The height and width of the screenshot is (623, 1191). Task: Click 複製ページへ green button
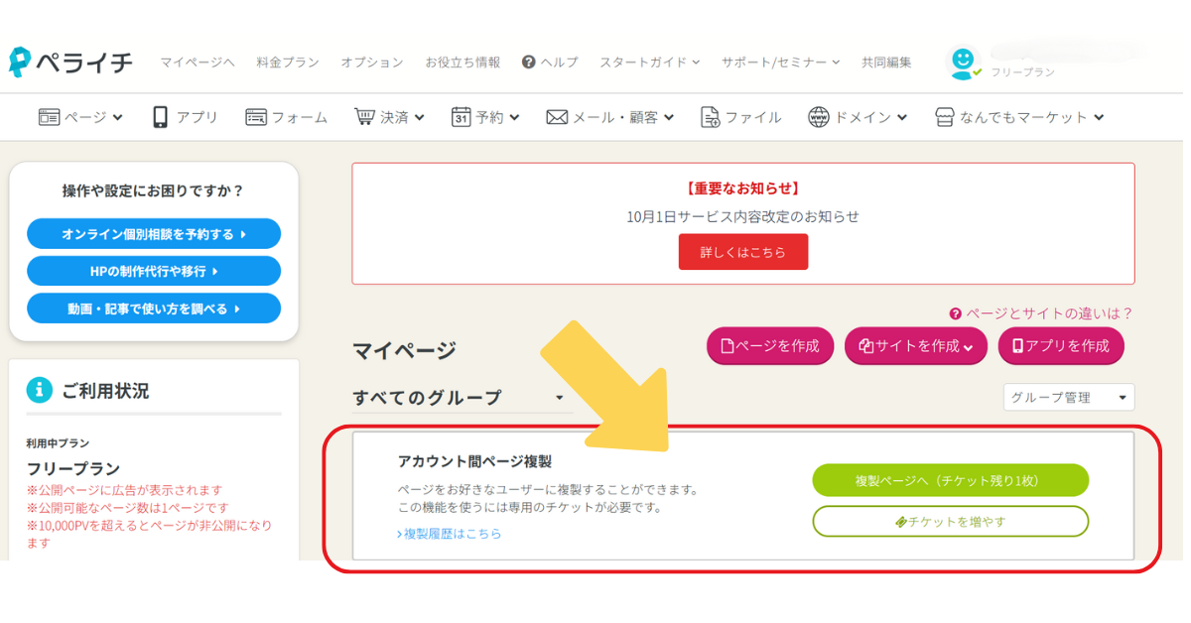tap(950, 480)
